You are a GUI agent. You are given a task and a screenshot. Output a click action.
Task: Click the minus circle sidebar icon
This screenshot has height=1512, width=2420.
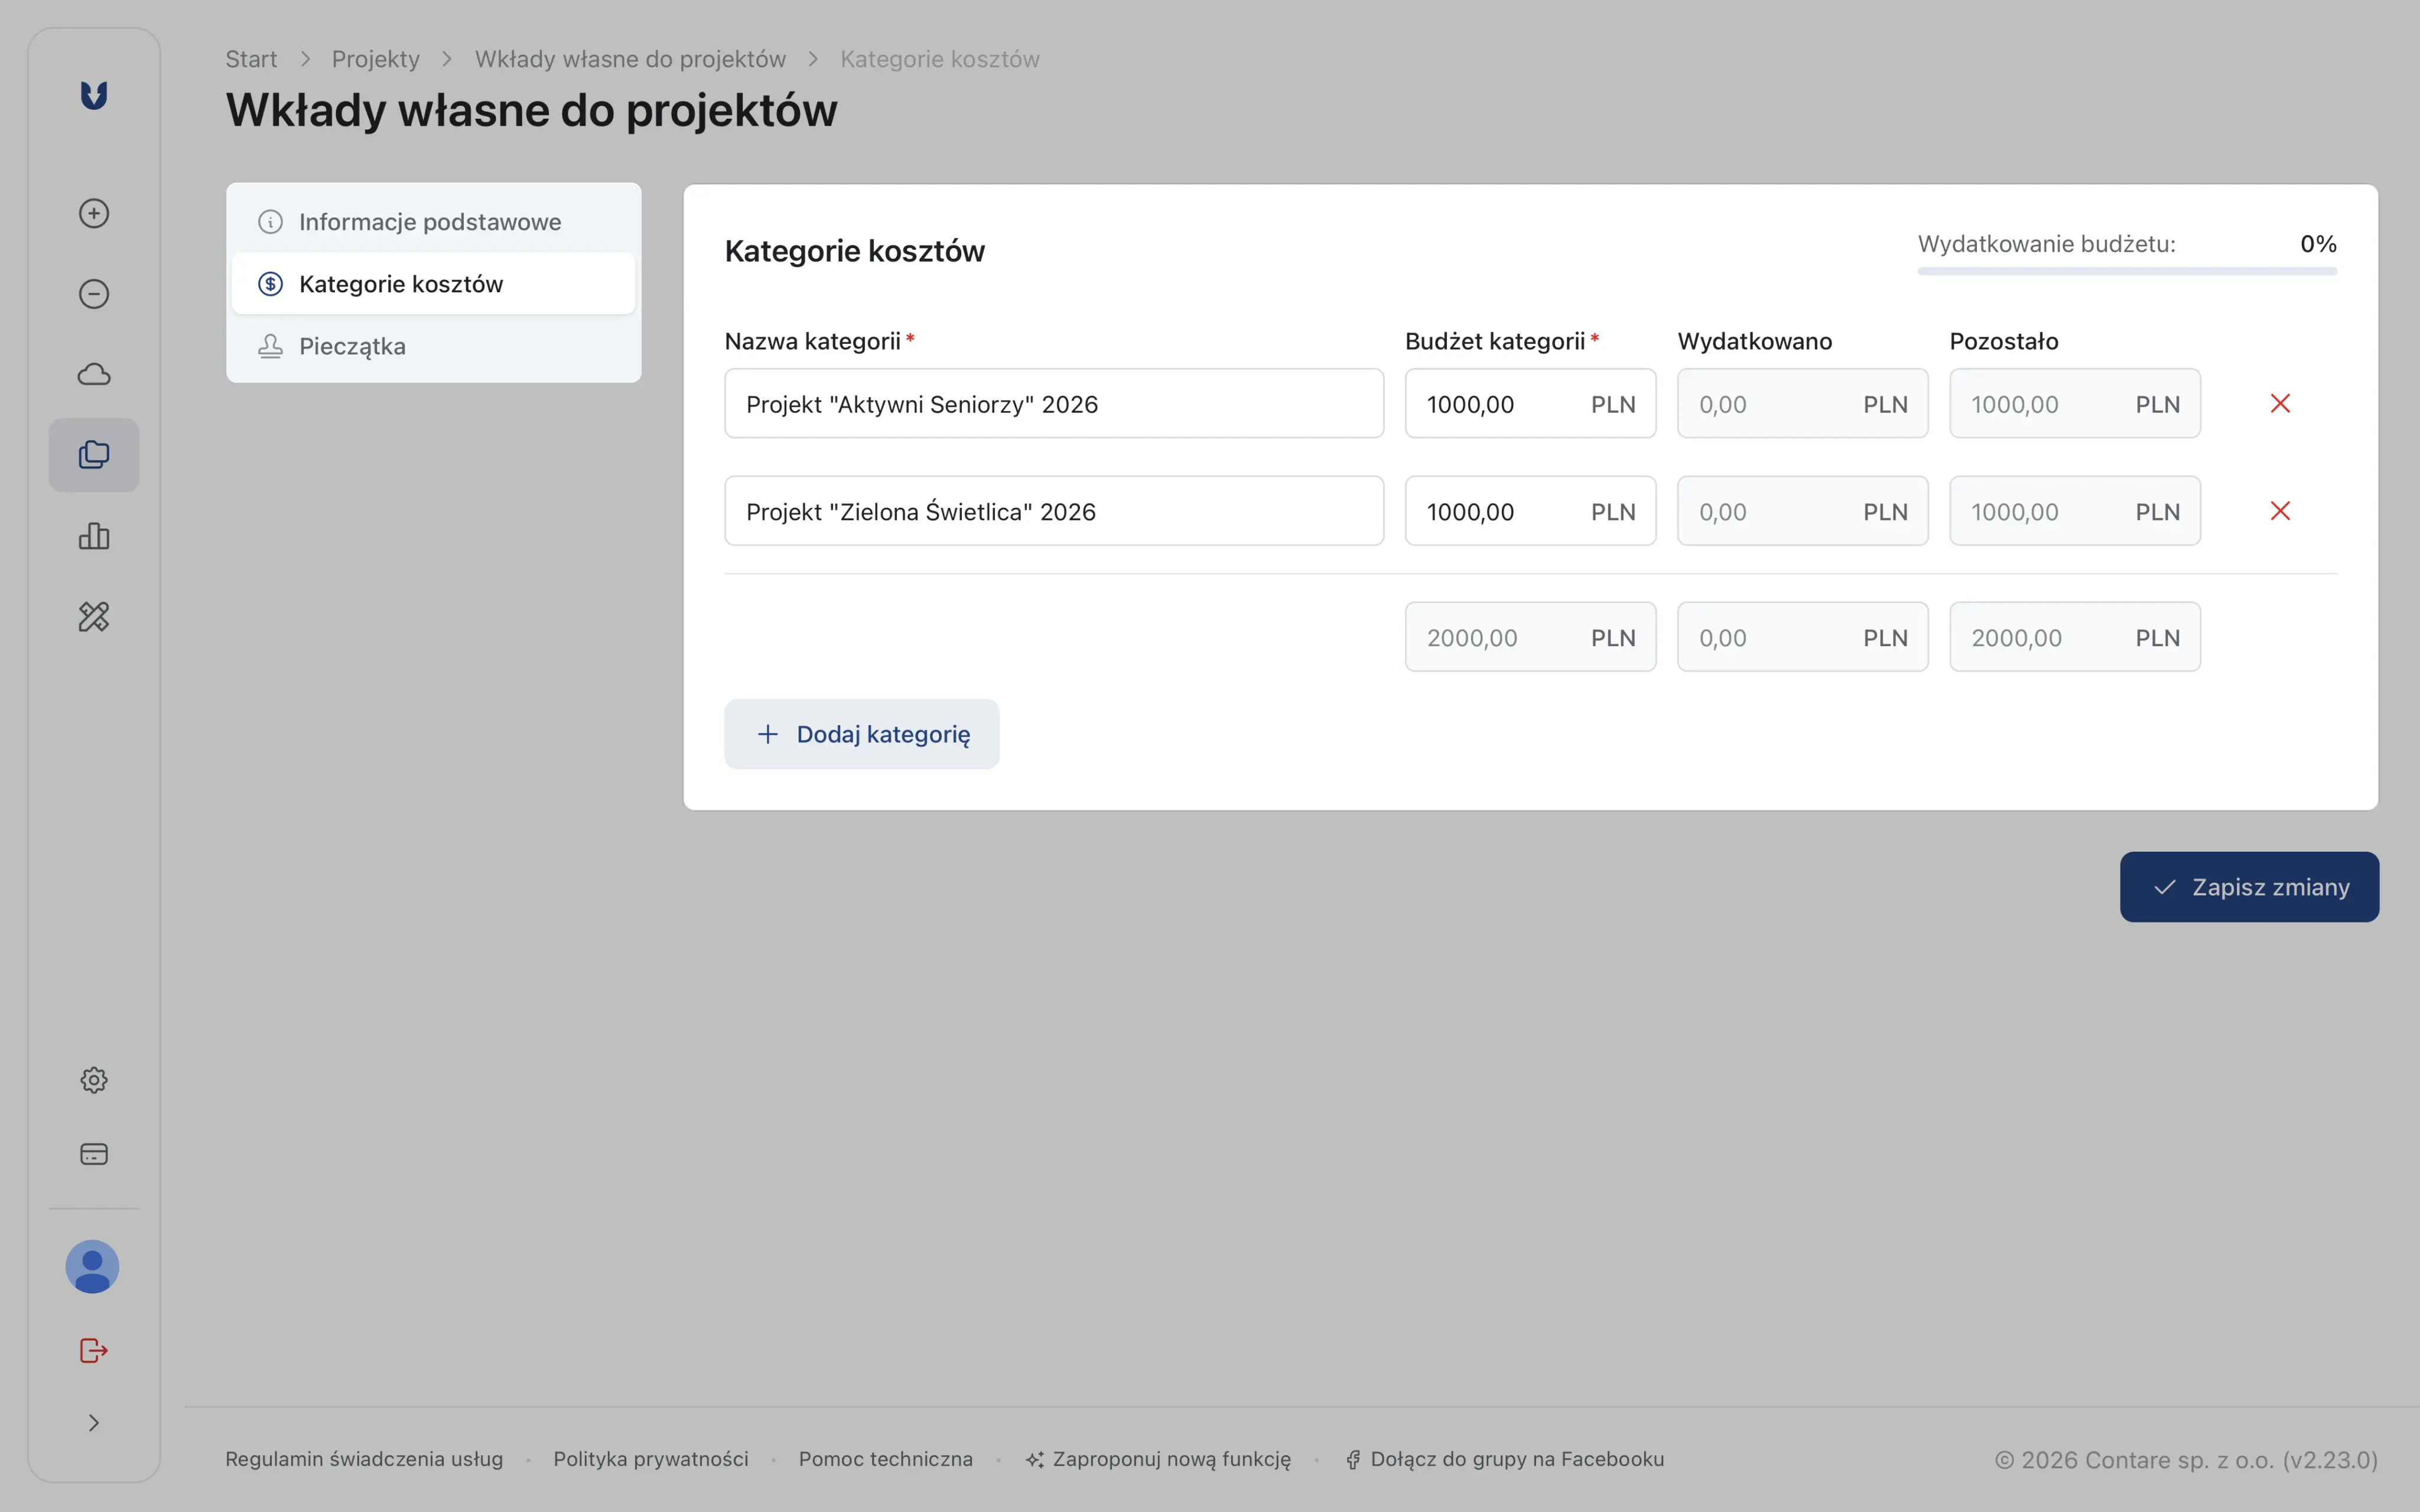pyautogui.click(x=94, y=294)
